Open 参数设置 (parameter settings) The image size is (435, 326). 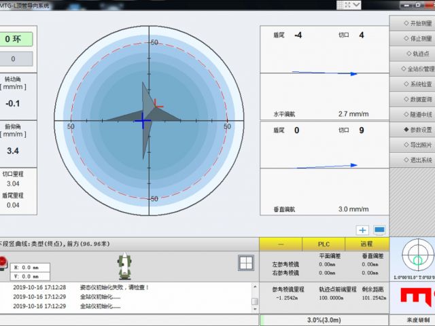413,130
